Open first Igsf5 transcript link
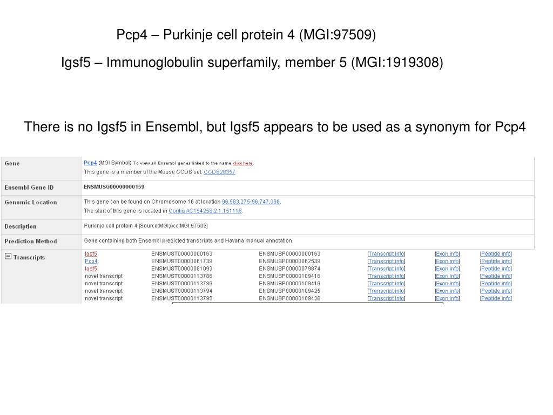This screenshot has height=415, width=553. [x=91, y=254]
